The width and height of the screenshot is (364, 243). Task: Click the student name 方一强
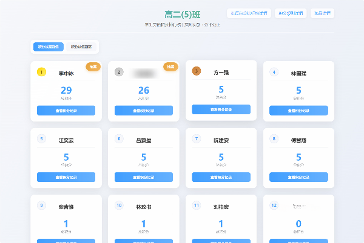click(x=221, y=73)
